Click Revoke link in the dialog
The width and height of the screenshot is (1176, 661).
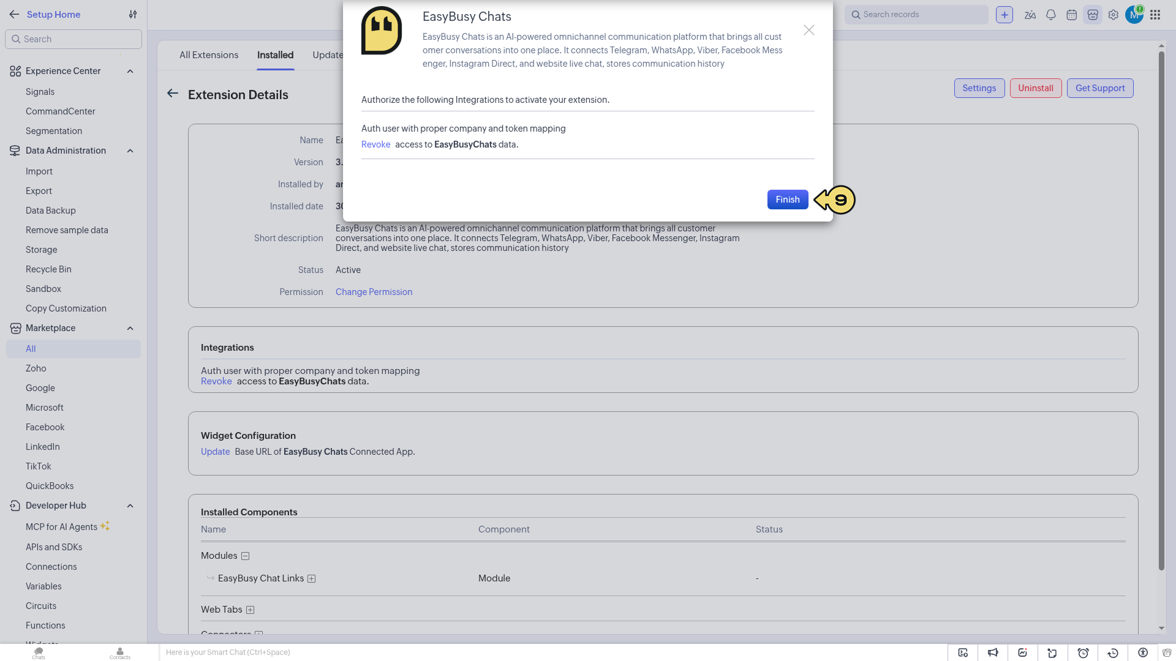click(x=375, y=144)
